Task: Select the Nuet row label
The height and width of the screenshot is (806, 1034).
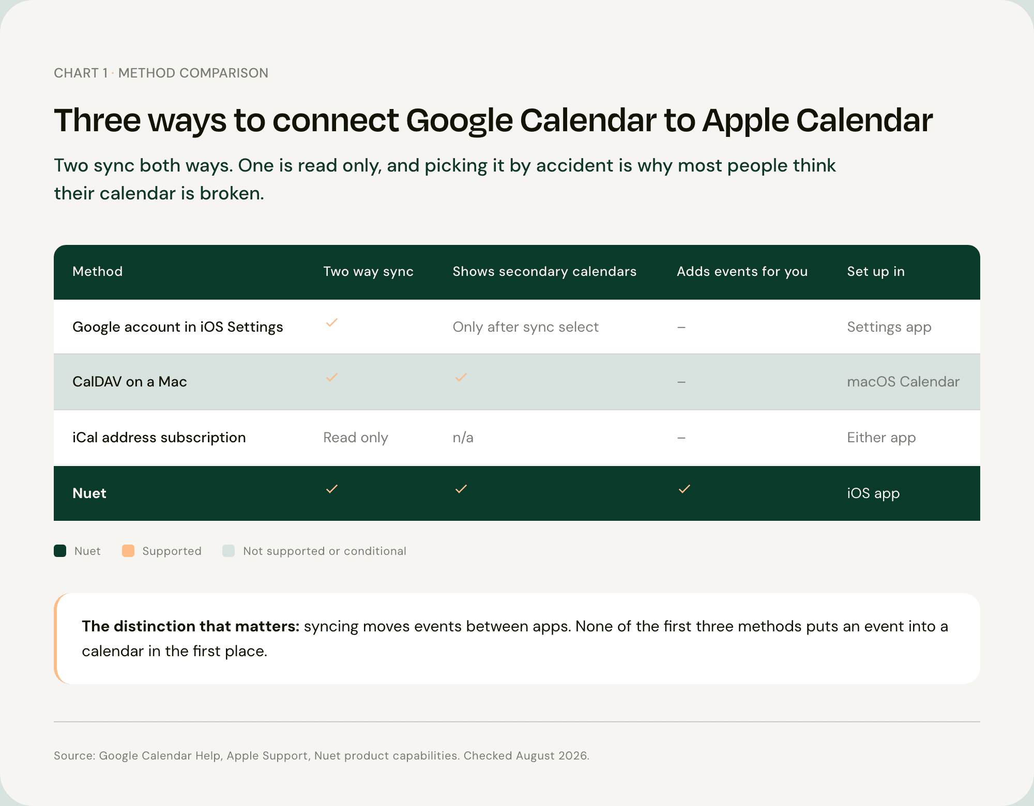Action: [89, 493]
